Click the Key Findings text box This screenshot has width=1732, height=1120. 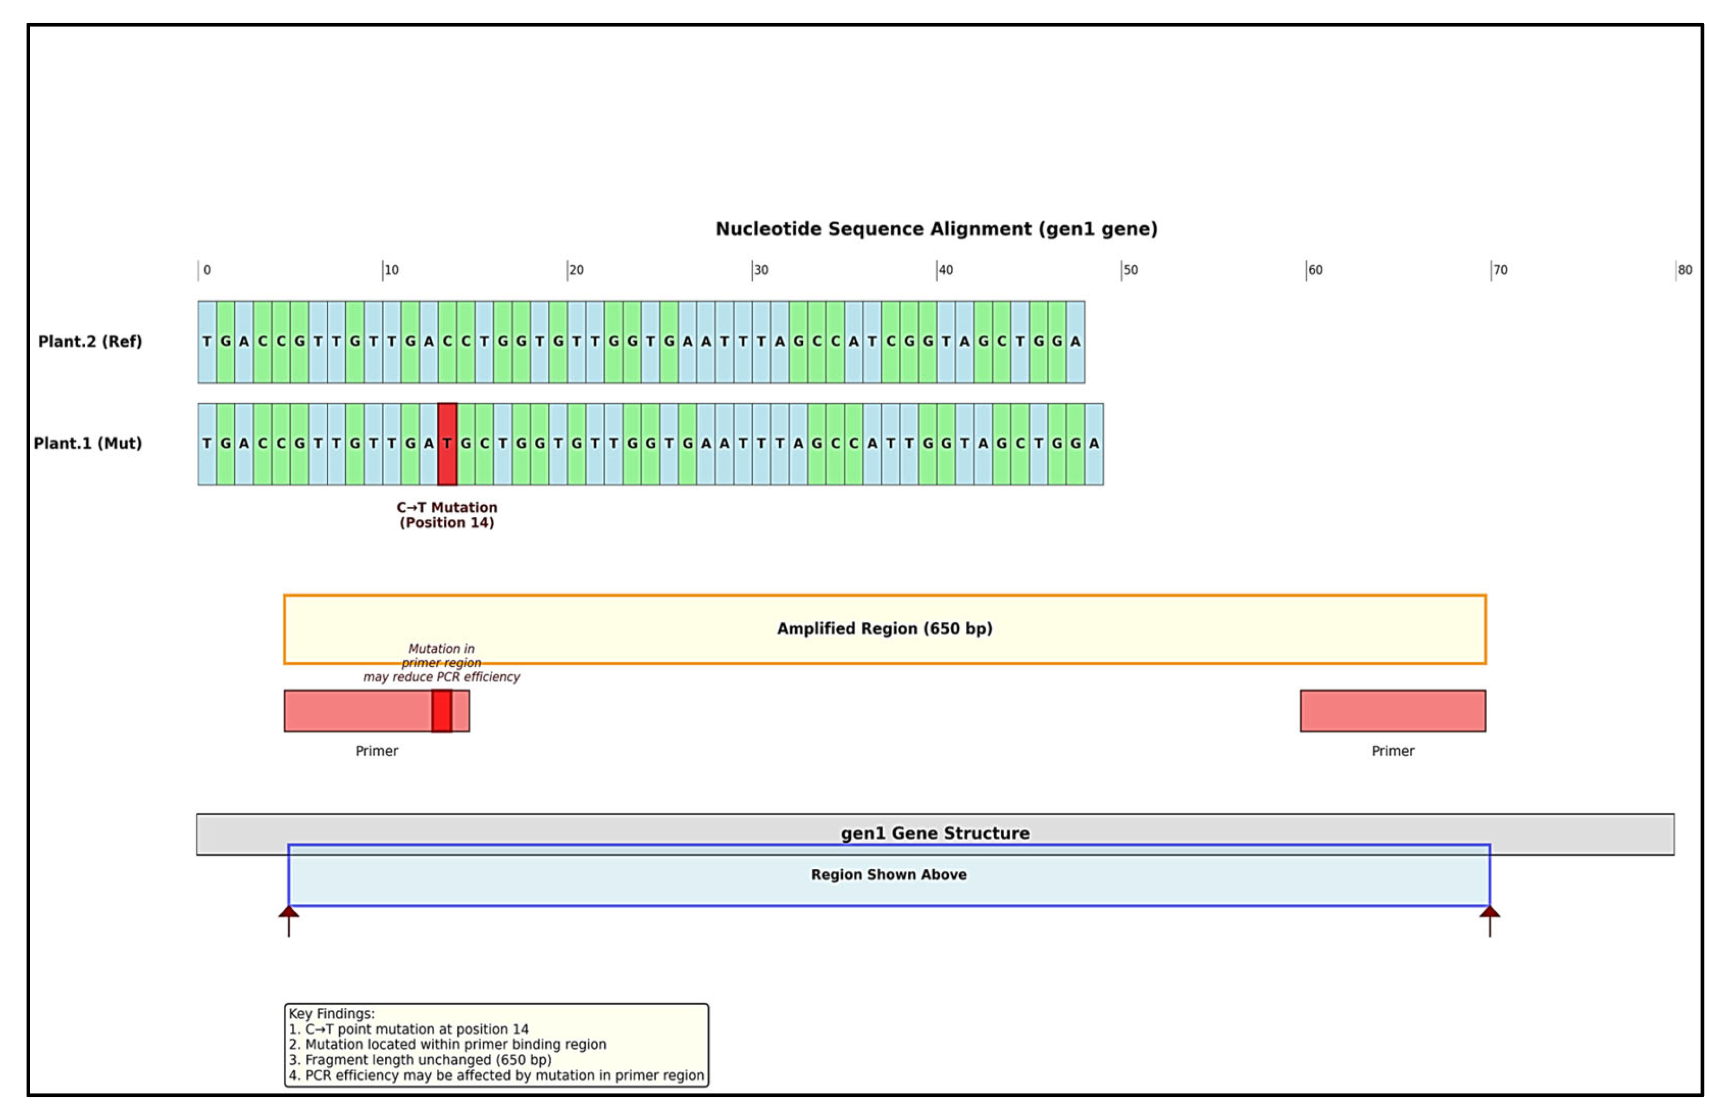(495, 1044)
